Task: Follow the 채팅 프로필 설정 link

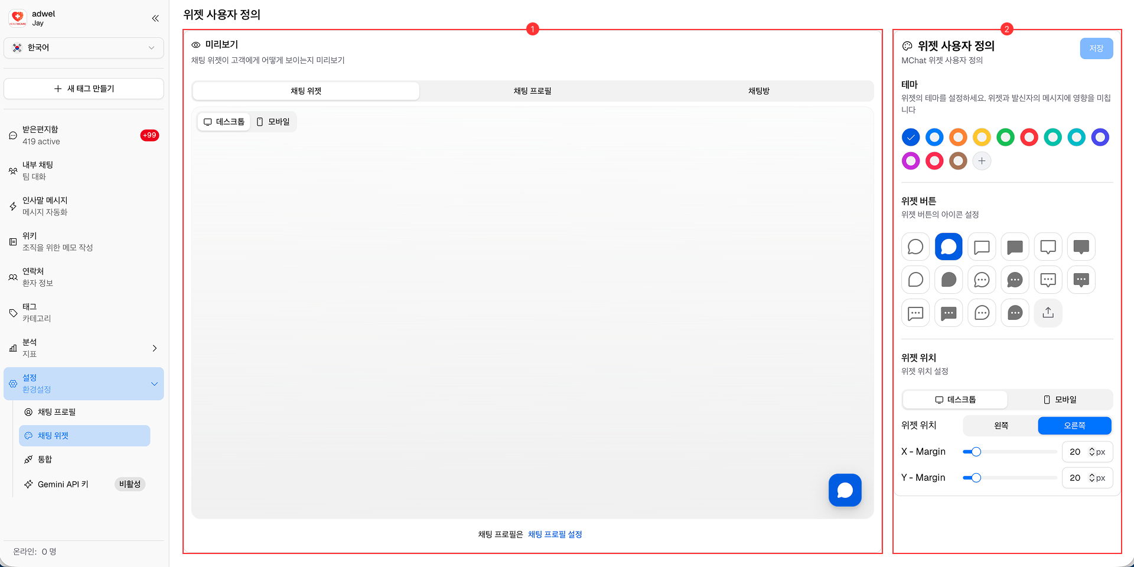Action: [555, 535]
